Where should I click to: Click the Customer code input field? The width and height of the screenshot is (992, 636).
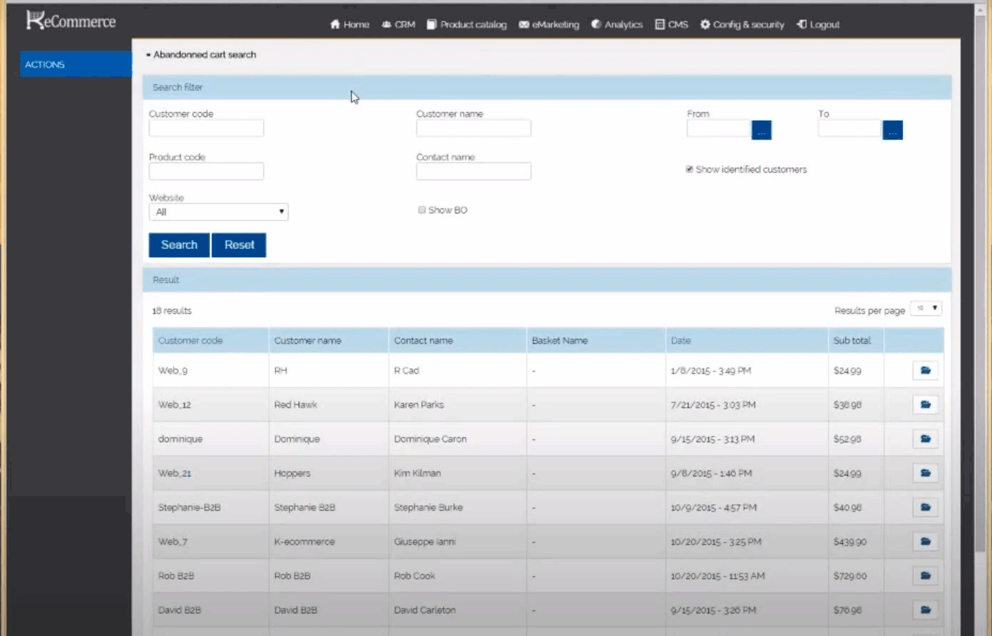click(206, 128)
